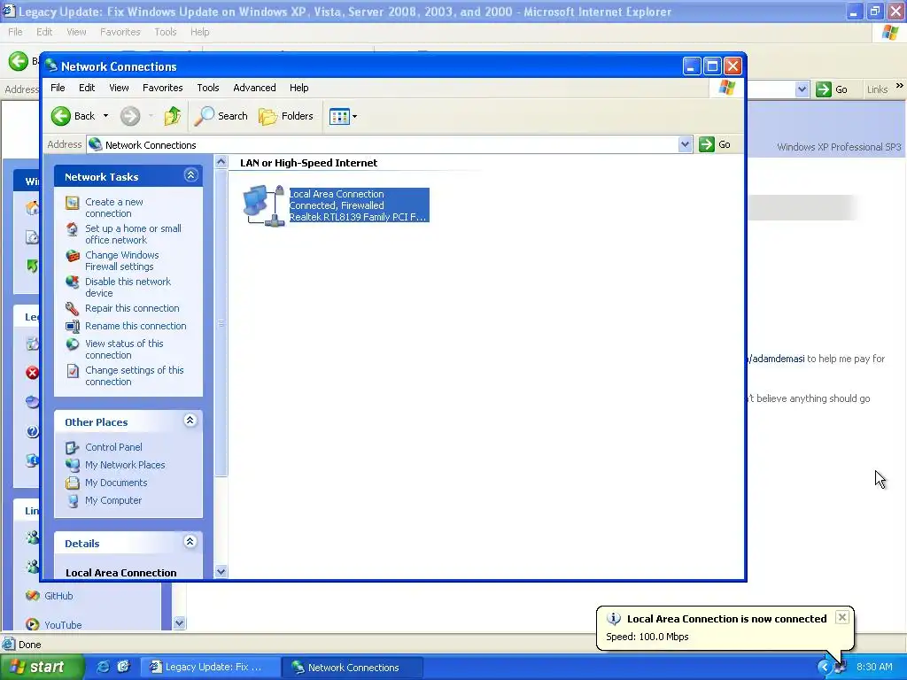This screenshot has height=680, width=907.
Task: Open the Back history dropdown arrow
Action: (x=106, y=116)
